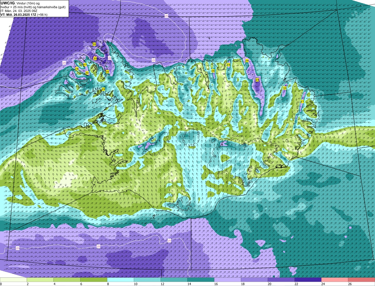Click the color scale tick label 6
The height and width of the screenshot is (286, 375).
click(x=81, y=284)
